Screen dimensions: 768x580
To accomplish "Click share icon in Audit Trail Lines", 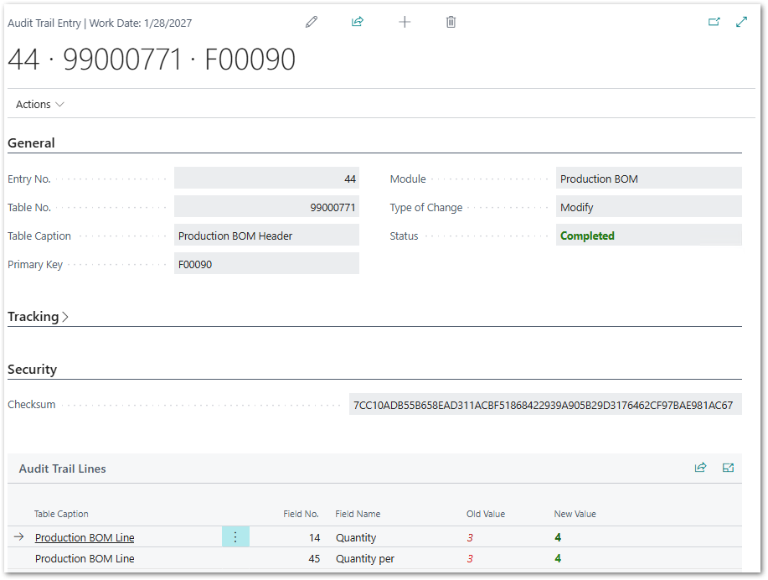I will [x=700, y=468].
